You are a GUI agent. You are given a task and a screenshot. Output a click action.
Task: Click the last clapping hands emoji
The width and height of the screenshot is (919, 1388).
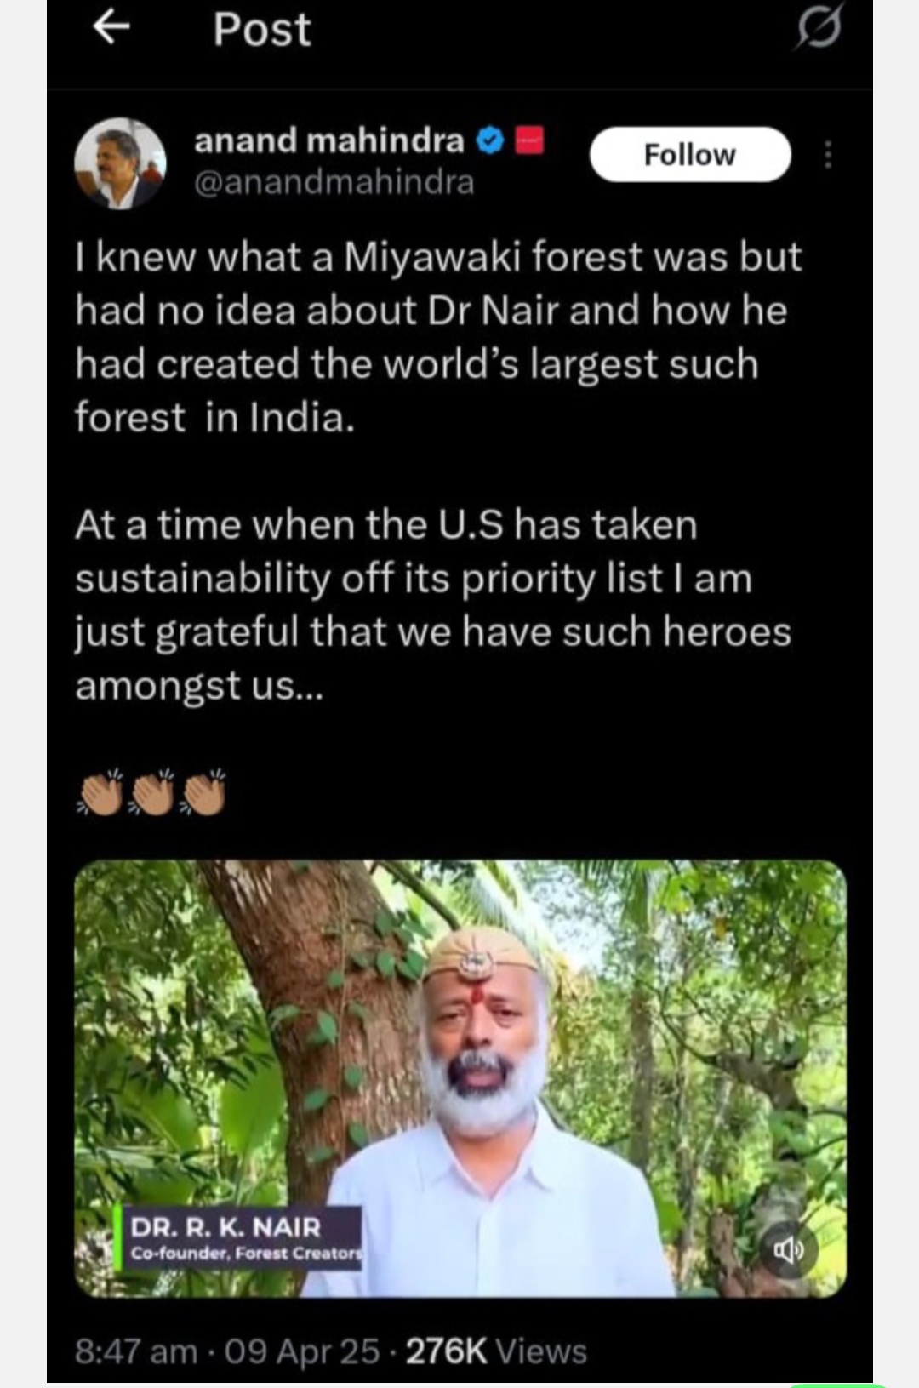pos(204,793)
